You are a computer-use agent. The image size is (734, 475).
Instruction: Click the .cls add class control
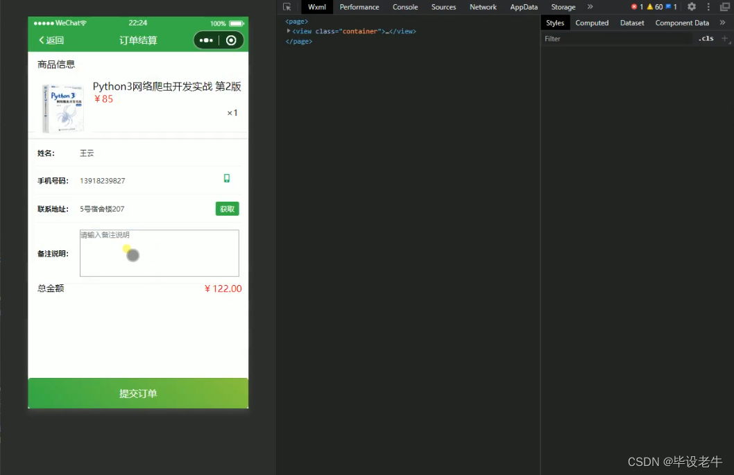pyautogui.click(x=706, y=38)
